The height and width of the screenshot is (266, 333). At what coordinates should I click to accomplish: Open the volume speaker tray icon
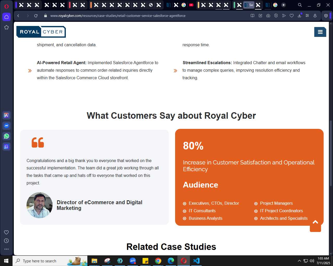pyautogui.click(x=312, y=261)
